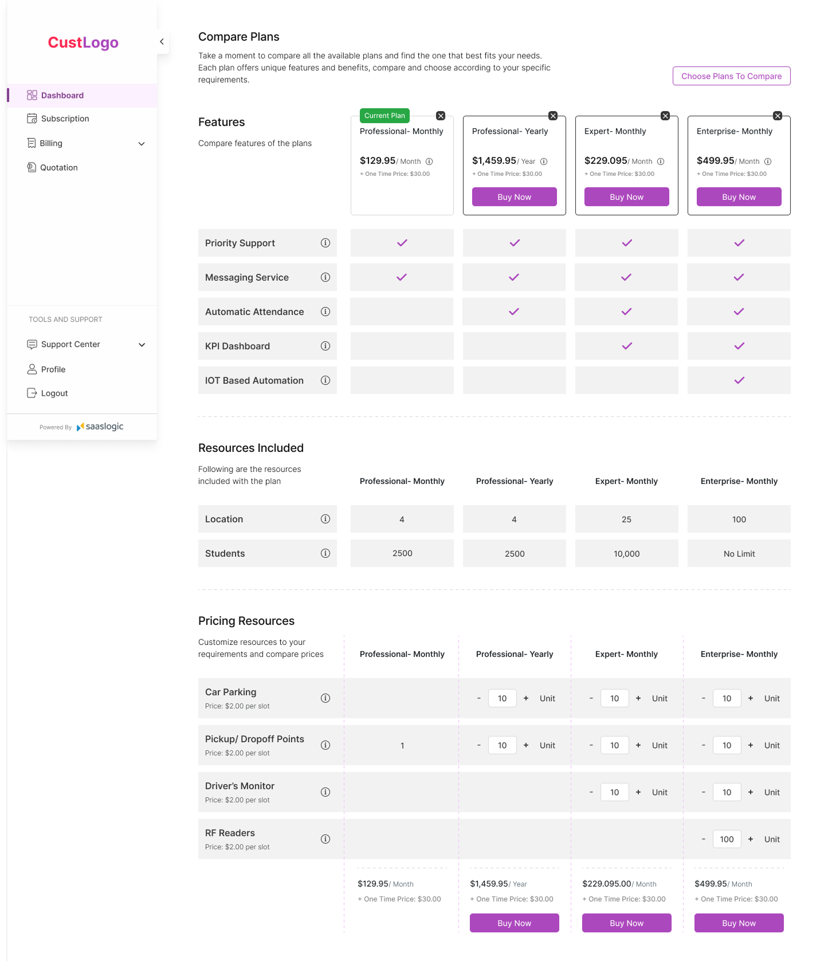Click Choose Plans To Compare button

tap(732, 76)
